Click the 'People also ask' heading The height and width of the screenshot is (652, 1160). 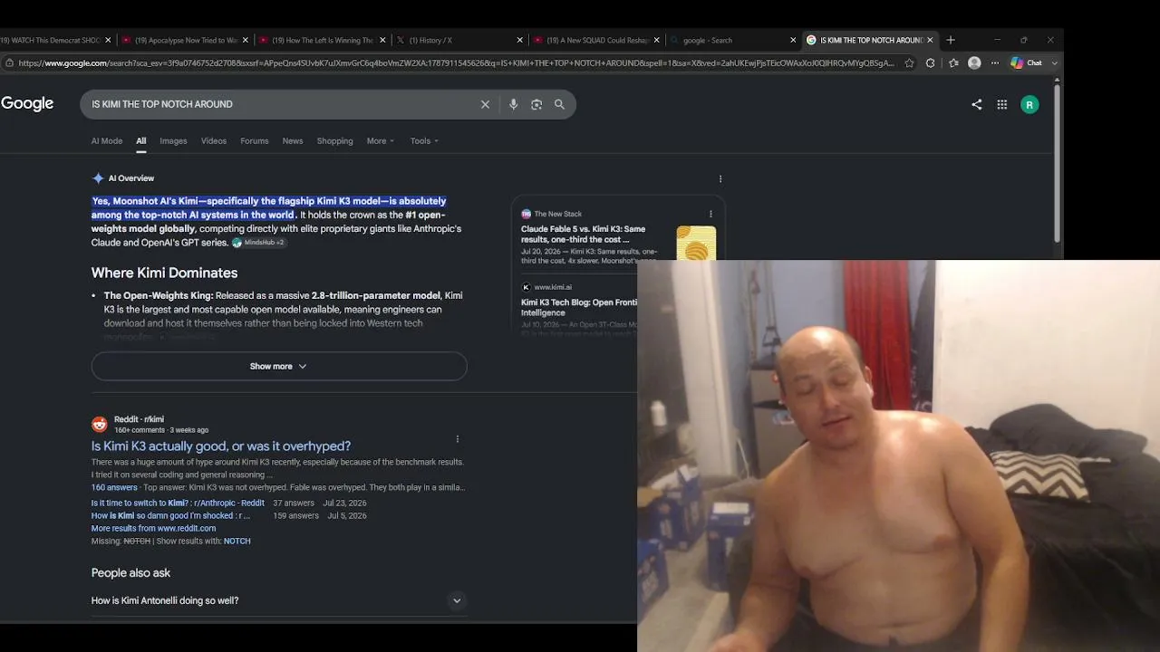pos(130,573)
